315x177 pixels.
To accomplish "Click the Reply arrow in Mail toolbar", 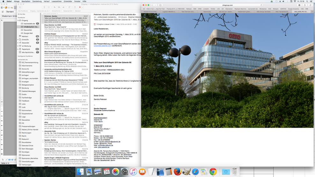I will pyautogui.click(x=55, y=7).
